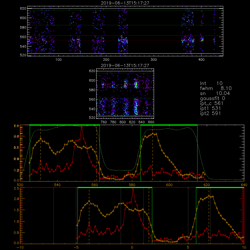Click y-axis label 1.5 on bottom plot
The height and width of the screenshot is (250, 250).
point(17,210)
